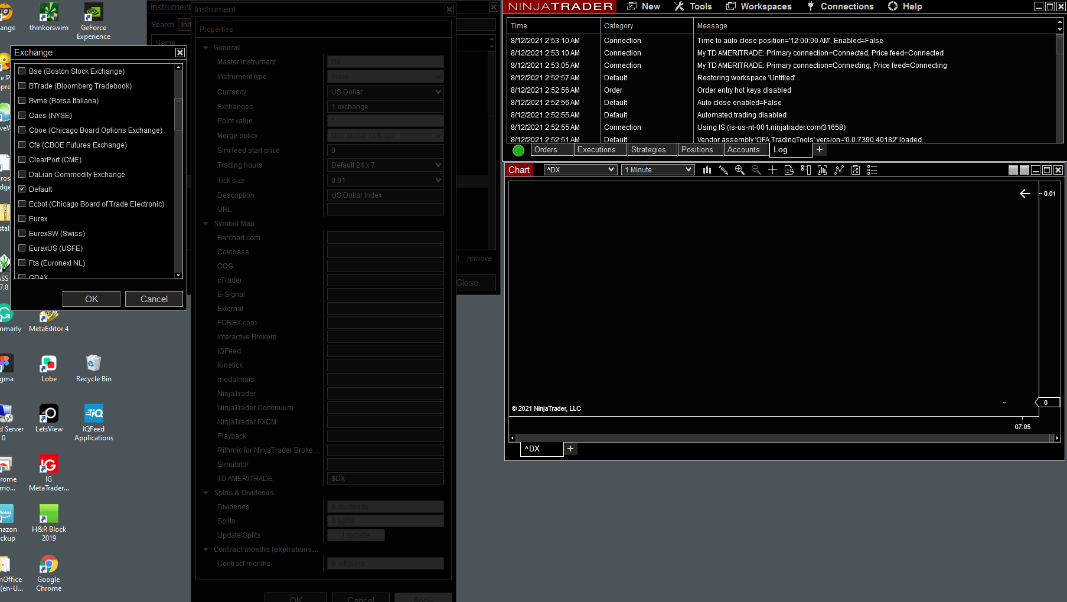
Task: Open Google Chrome desktop icon
Action: pos(49,573)
